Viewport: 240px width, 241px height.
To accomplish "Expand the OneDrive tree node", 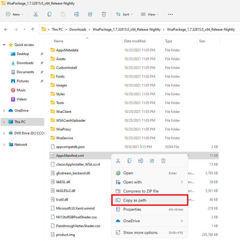I will [x=4, y=111].
